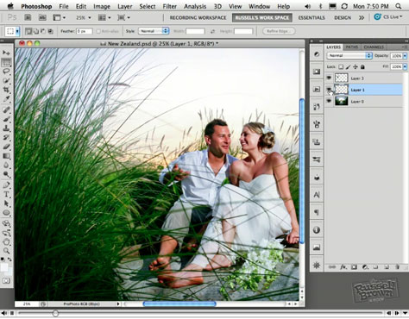The height and width of the screenshot is (319, 409).
Task: Select the Quick Selection tool
Action: coord(6,81)
